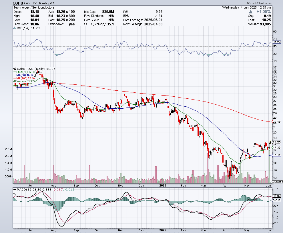Image resolution: width=283 pixels, height=233 pixels.
Task: Click the up-arrow triangle beside +1.05%
Action: tap(251, 12)
